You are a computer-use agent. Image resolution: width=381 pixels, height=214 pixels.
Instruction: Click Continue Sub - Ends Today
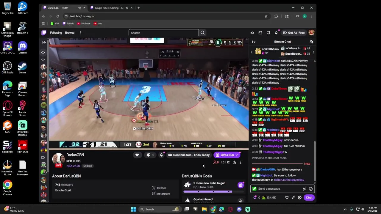[189, 155]
